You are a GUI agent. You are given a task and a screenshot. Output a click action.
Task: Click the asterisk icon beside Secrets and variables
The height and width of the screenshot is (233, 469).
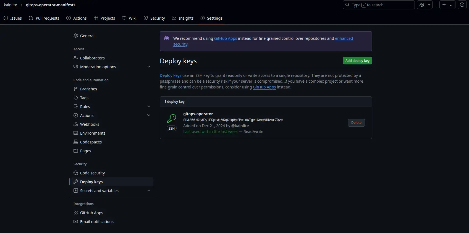76,190
